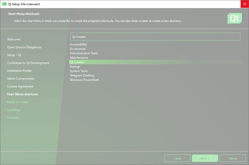249x165 pixels.
Task: Select Accessories in the folder list
Action: coord(78,49)
